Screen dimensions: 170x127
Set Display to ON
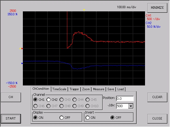tap(35, 117)
